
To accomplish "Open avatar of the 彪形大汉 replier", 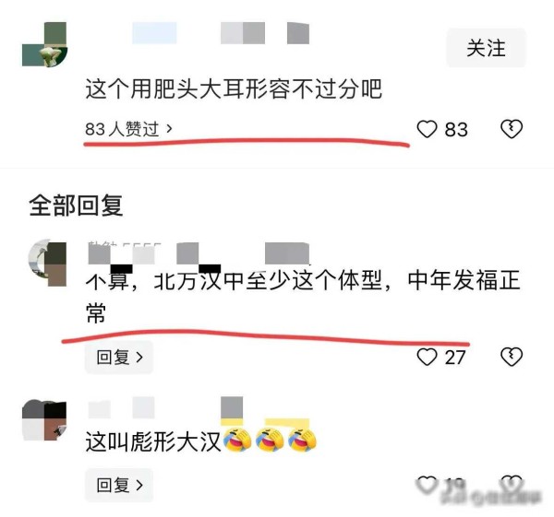I will (x=44, y=420).
